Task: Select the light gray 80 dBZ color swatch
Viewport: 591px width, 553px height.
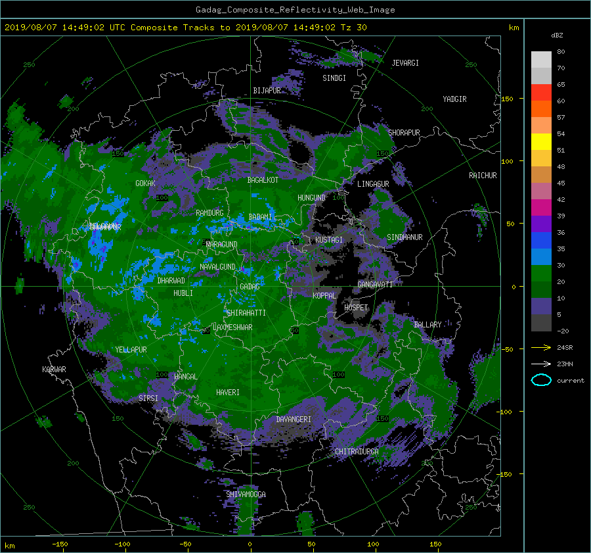Action: (x=541, y=60)
